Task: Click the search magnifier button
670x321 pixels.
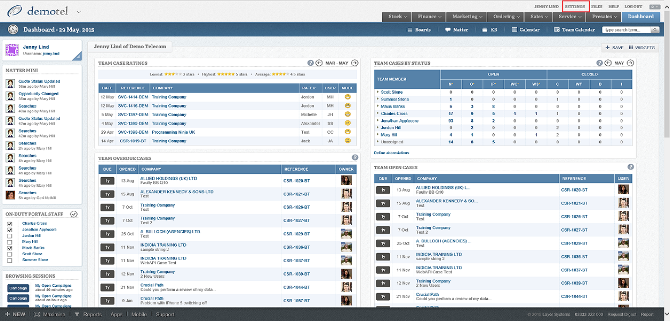Action: pyautogui.click(x=655, y=30)
